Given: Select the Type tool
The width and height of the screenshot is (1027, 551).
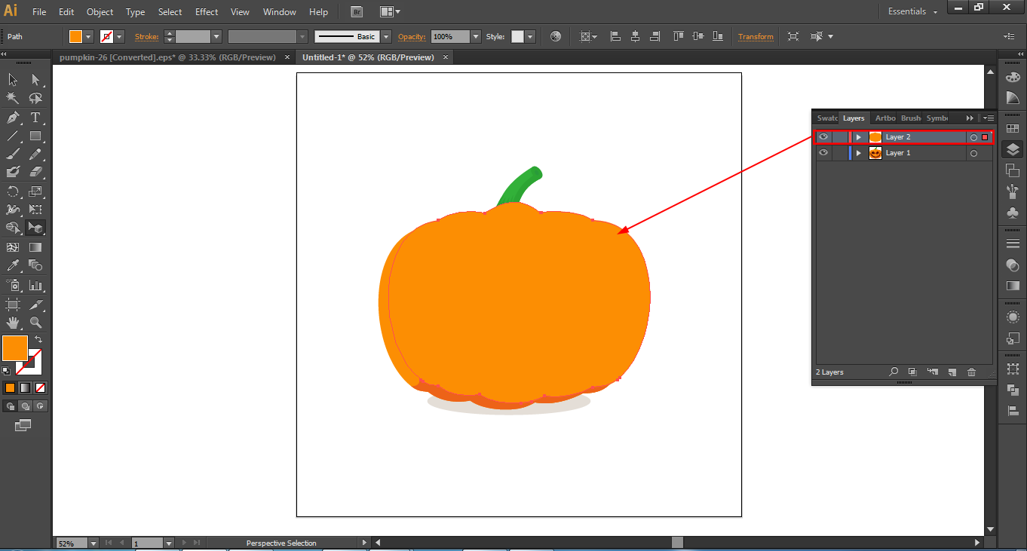Looking at the screenshot, I should click(35, 118).
